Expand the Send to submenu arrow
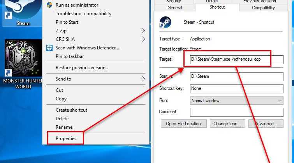The image size is (294, 163). [x=143, y=79]
